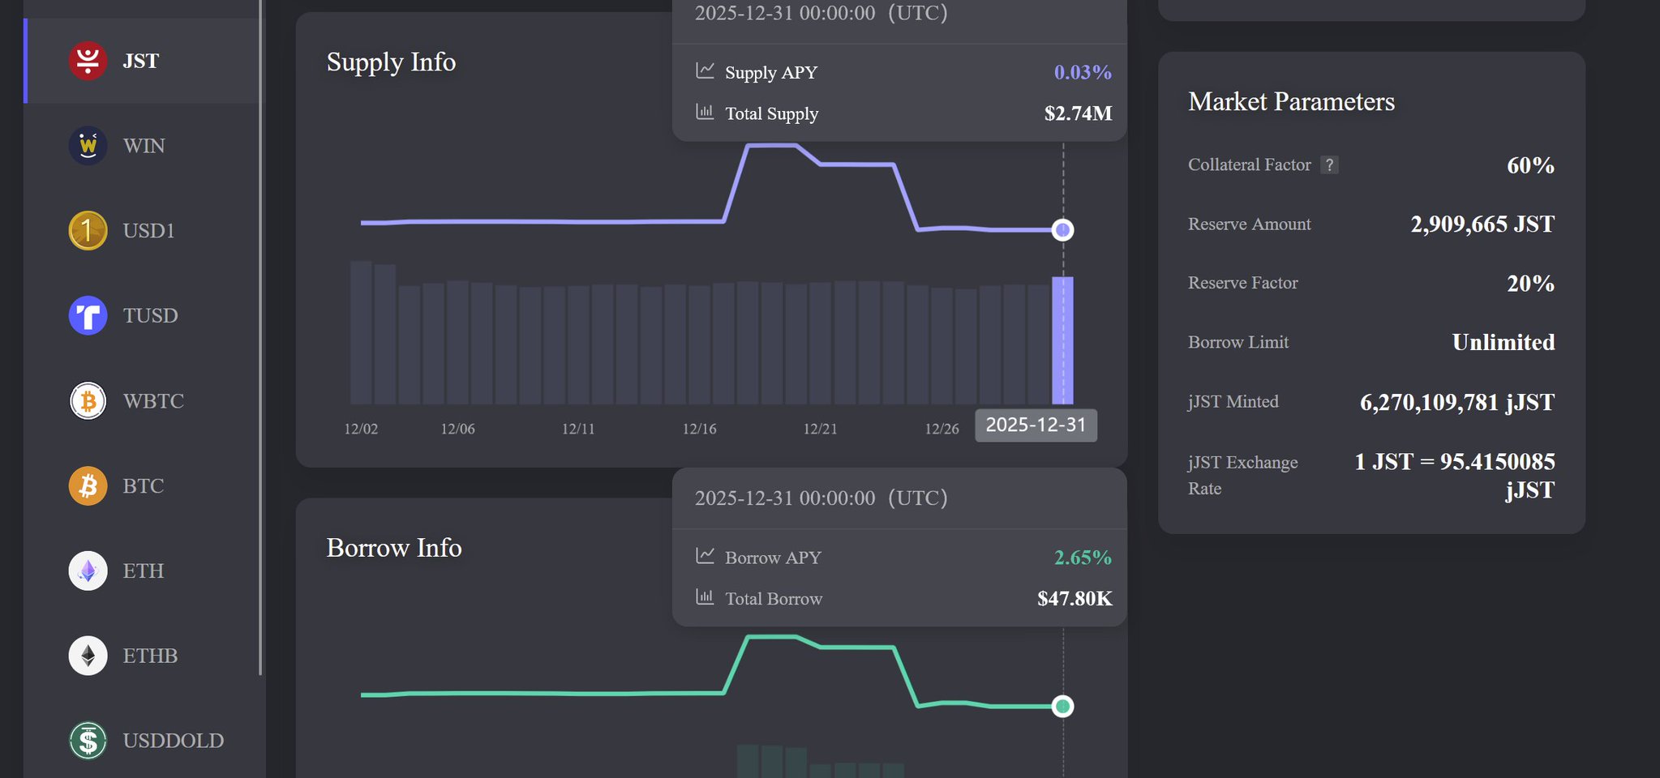The height and width of the screenshot is (778, 1660).
Task: Click the orange BTC icon
Action: point(88,485)
